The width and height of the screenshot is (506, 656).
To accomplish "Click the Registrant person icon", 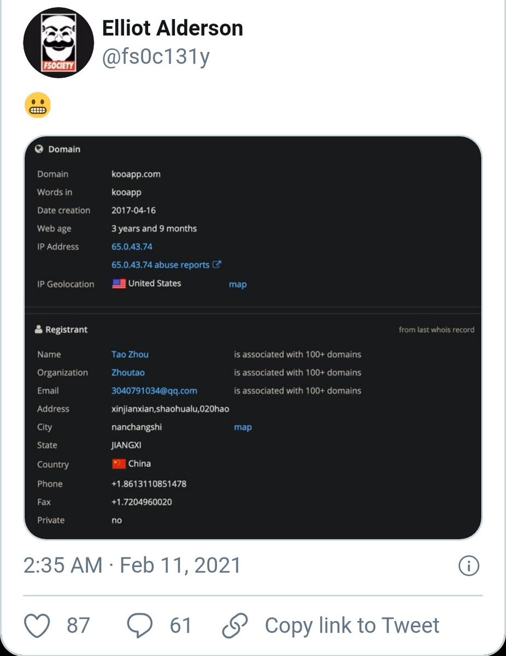I will pyautogui.click(x=38, y=330).
